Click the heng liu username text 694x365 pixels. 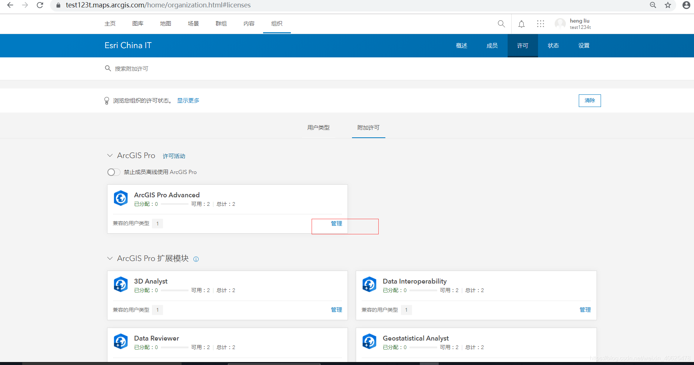(580, 21)
